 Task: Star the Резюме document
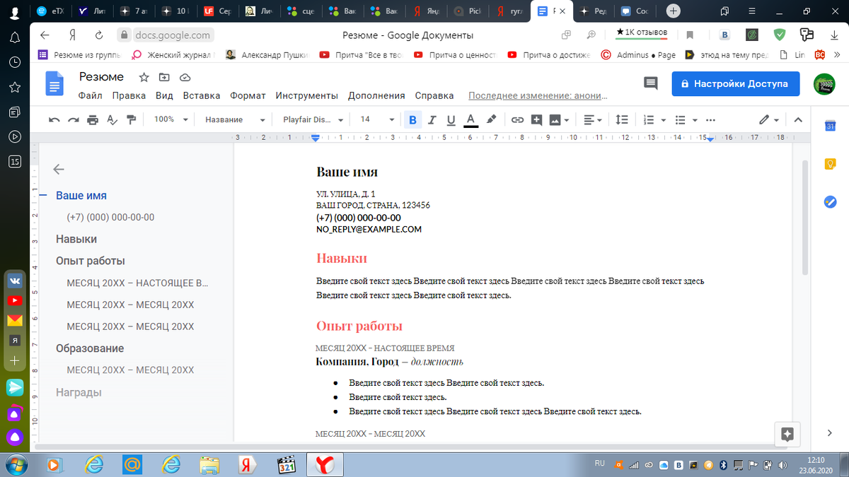tap(144, 77)
